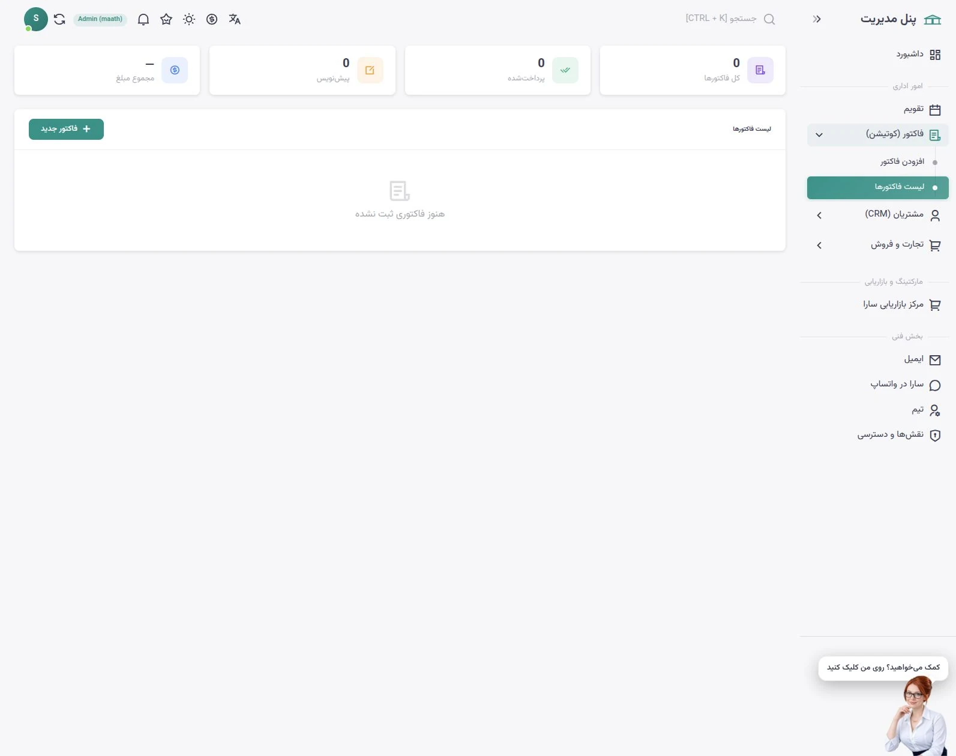Click the تیم team icon
The width and height of the screenshot is (956, 756).
[x=935, y=410]
